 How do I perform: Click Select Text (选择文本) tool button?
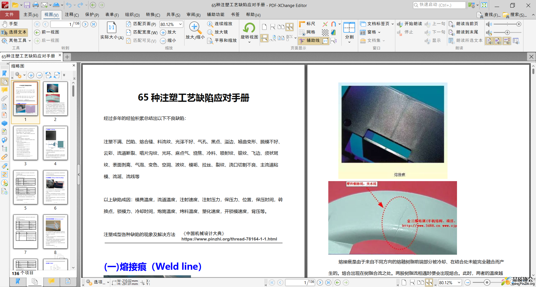coord(14,32)
